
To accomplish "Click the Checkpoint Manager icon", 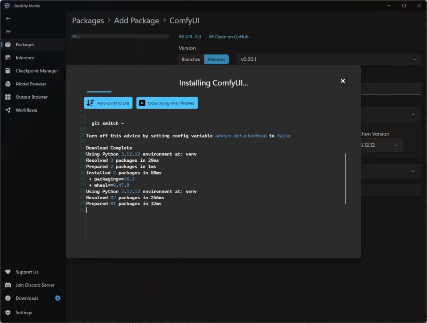I will click(8, 71).
